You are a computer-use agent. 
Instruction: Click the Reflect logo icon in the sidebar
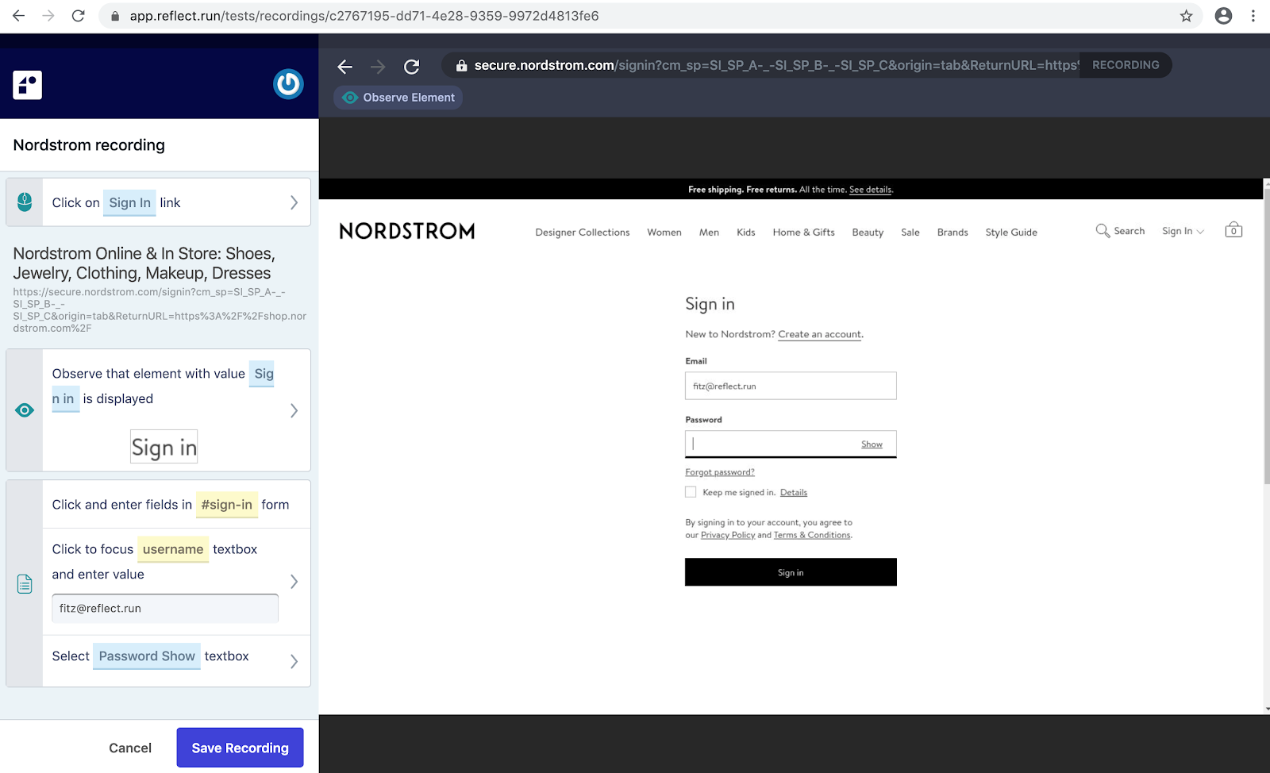(x=27, y=84)
